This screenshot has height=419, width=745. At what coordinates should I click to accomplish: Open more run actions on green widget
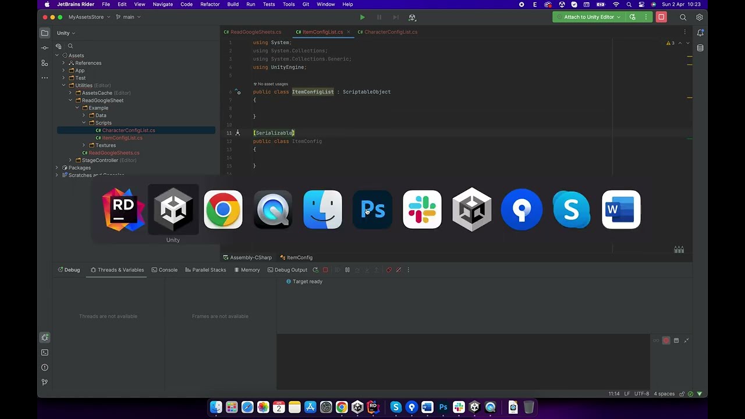[x=645, y=17]
